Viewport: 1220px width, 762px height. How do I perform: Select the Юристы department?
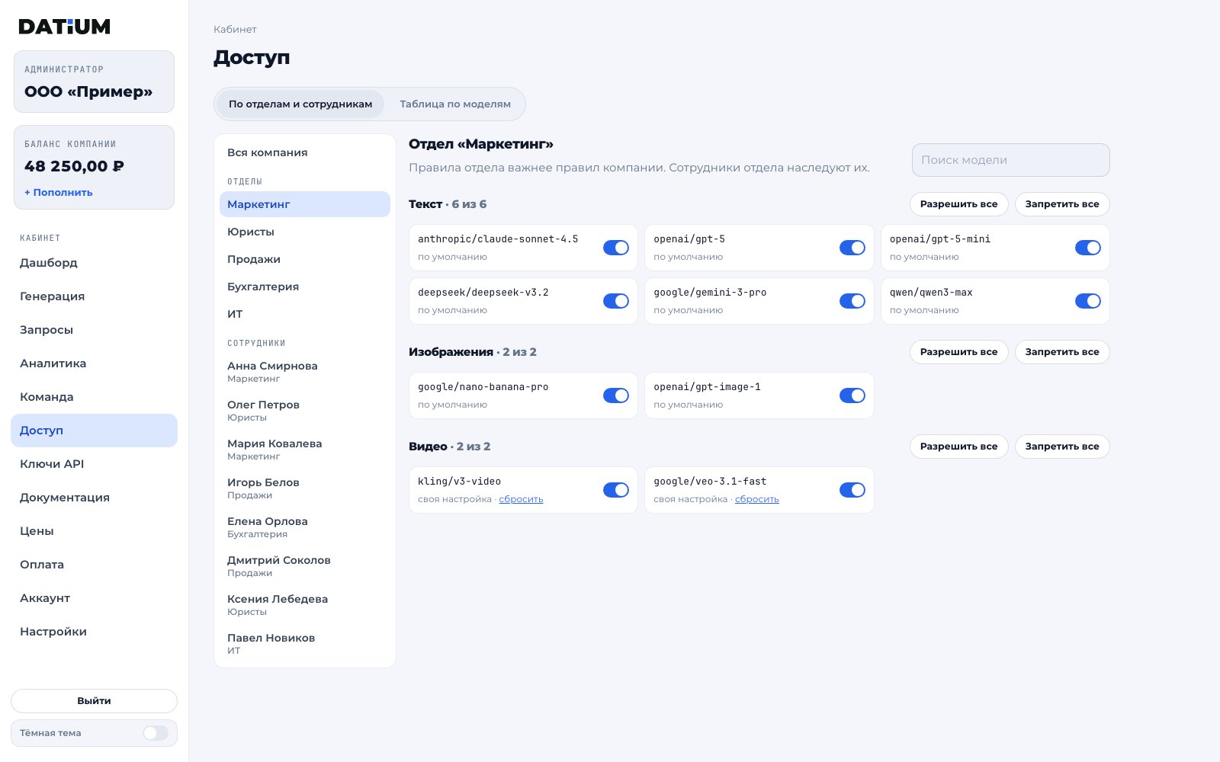coord(305,232)
